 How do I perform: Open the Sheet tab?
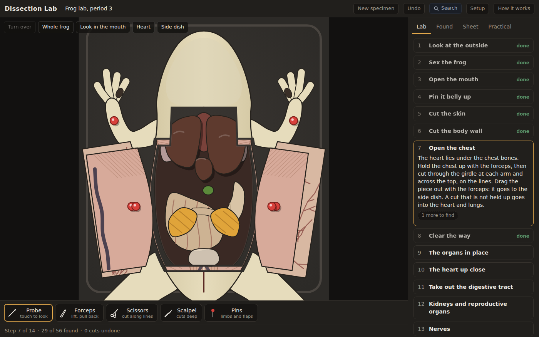[x=470, y=27]
